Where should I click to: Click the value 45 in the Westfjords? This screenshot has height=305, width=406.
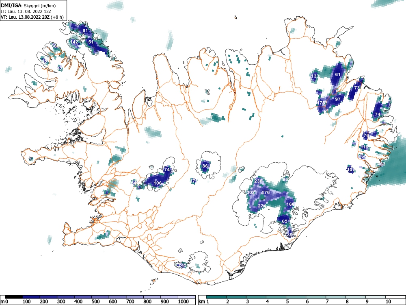coord(45,61)
